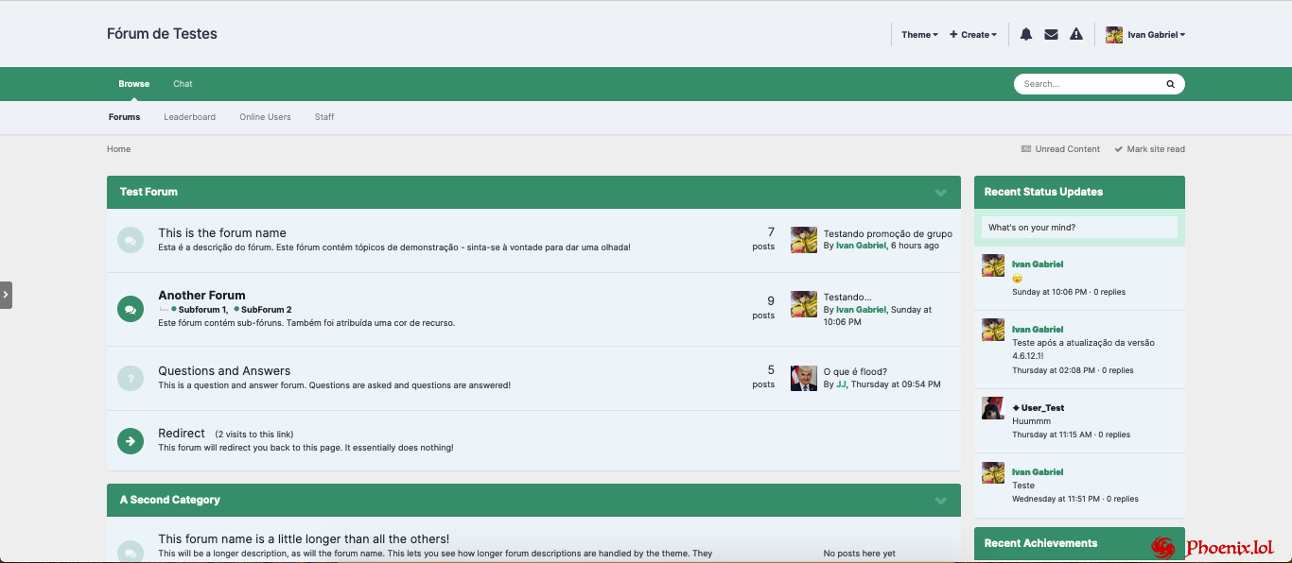
Task: Click the What's on your mind status field
Action: (x=1079, y=227)
